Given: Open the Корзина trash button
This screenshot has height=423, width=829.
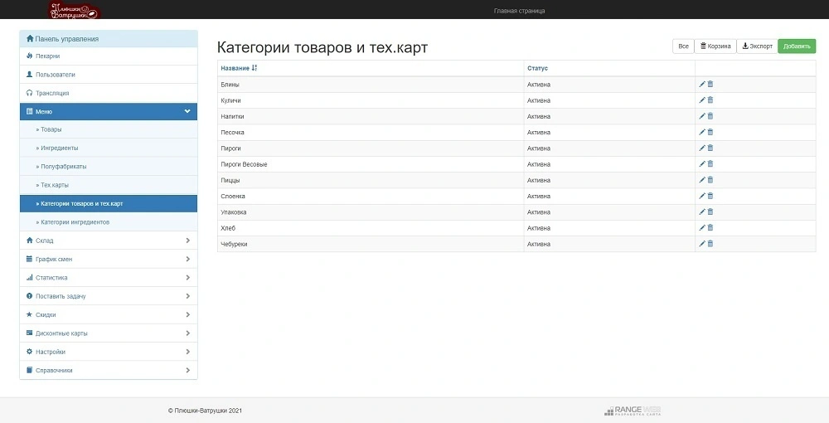Looking at the screenshot, I should pyautogui.click(x=715, y=46).
